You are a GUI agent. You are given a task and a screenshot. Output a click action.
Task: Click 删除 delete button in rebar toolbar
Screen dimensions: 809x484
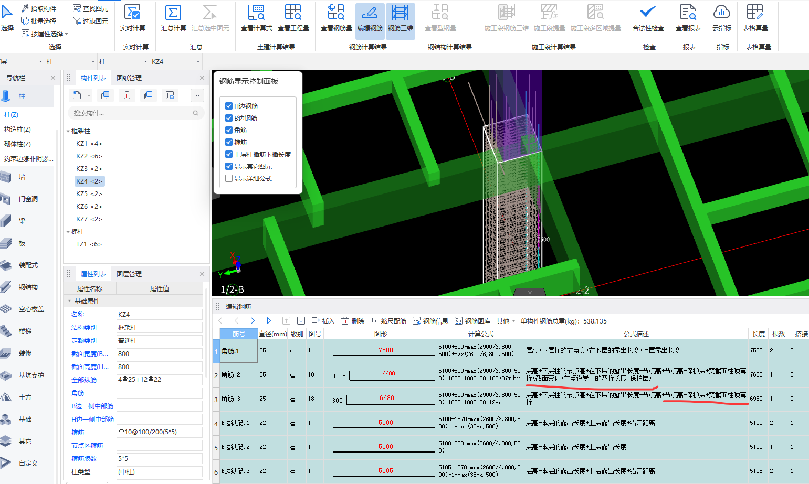point(353,321)
